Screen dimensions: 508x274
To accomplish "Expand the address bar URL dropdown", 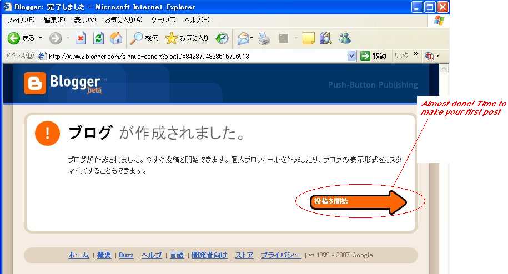I will [x=351, y=56].
